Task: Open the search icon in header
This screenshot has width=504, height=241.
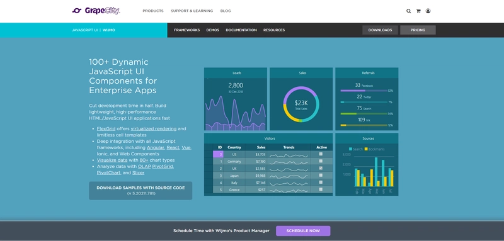Action: tap(408, 11)
